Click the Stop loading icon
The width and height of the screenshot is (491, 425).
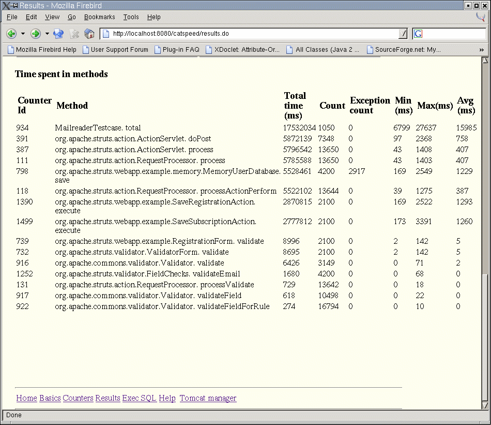pos(74,34)
